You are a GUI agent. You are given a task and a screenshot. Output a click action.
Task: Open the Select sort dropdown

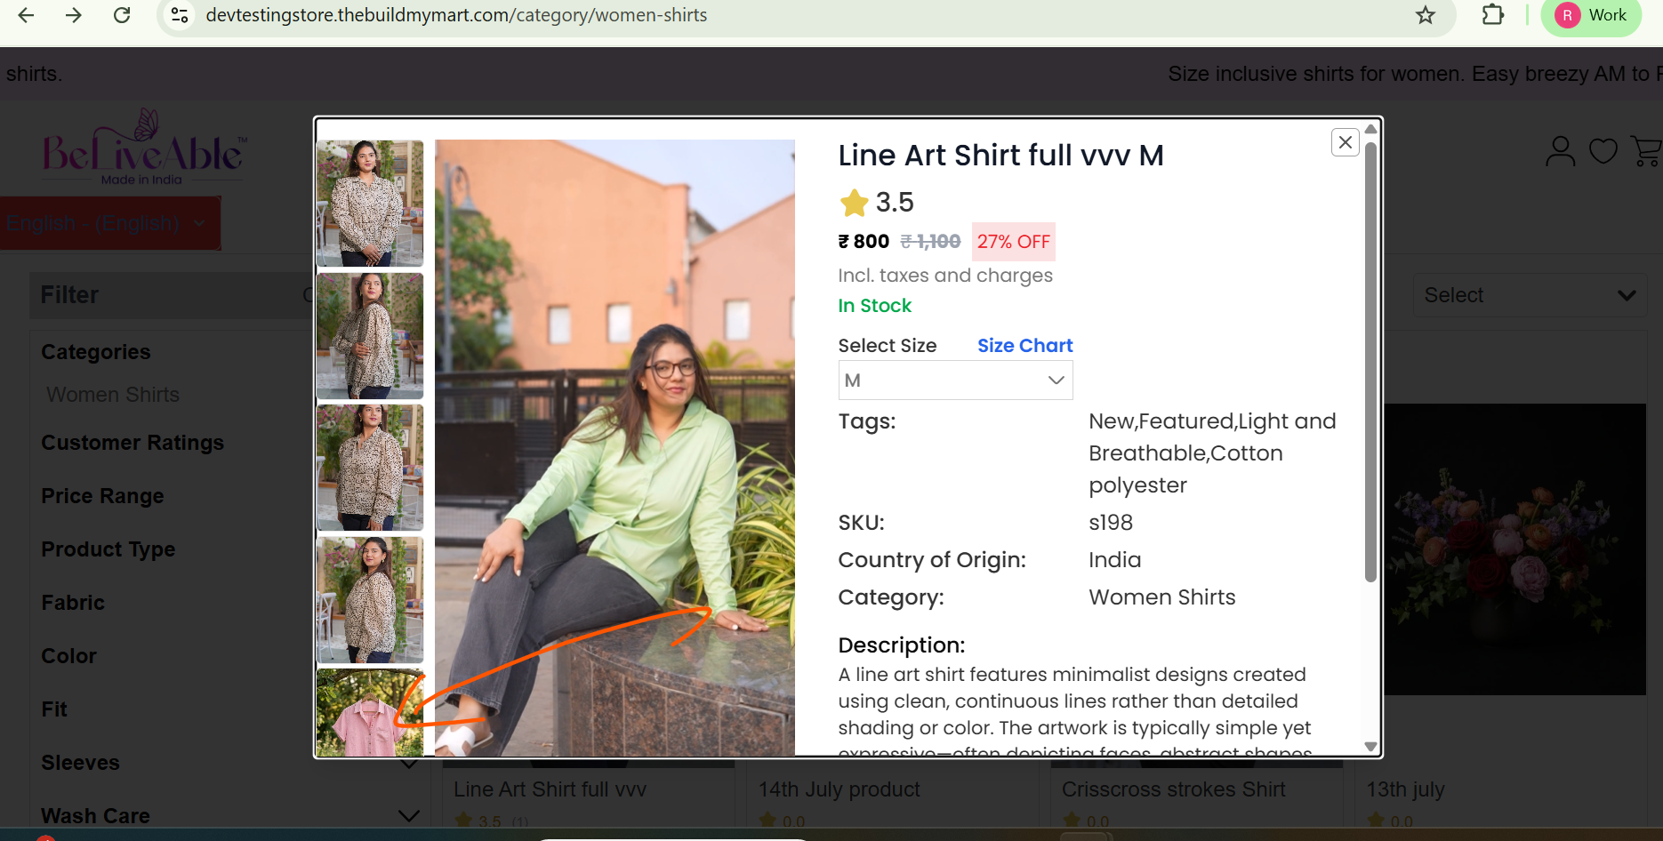click(1530, 295)
